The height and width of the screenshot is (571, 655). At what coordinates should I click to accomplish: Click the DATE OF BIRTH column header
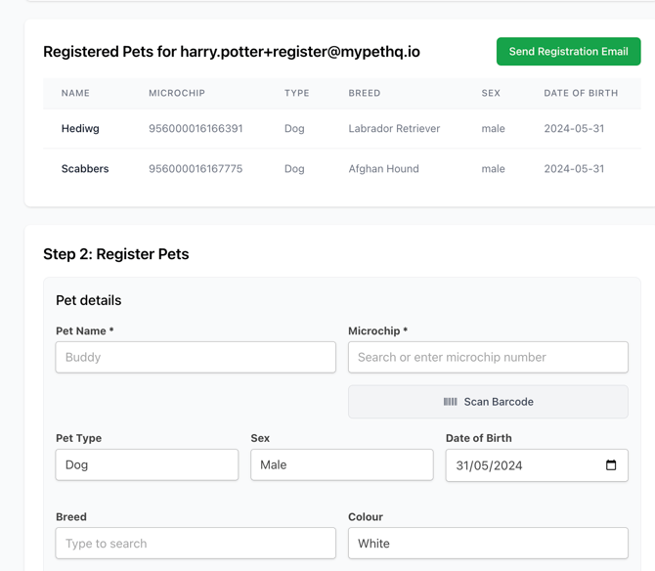coord(581,93)
